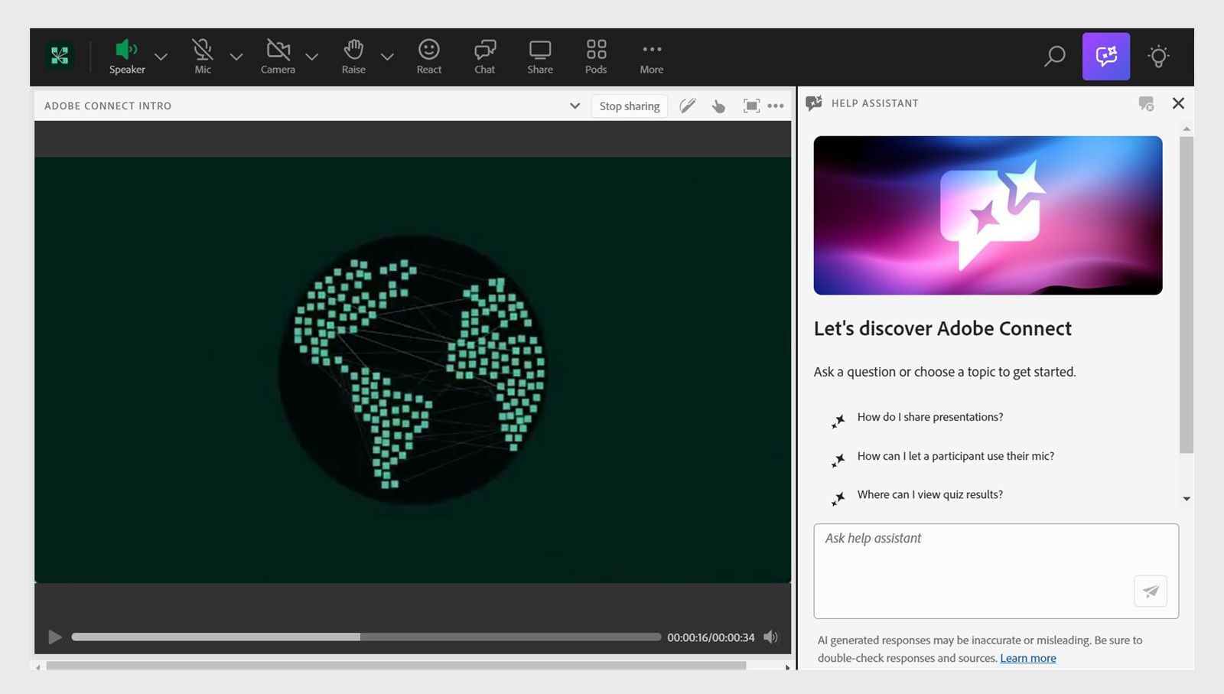Open the Chat panel

coord(485,57)
